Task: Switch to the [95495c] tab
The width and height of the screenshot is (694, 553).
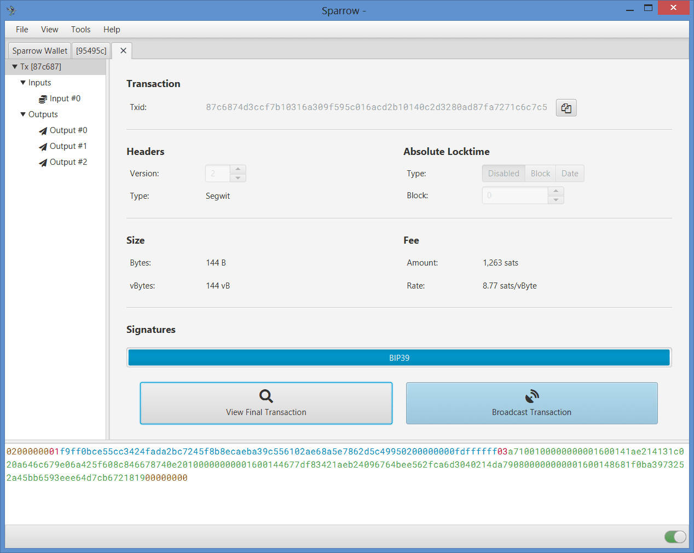Action: tap(91, 50)
